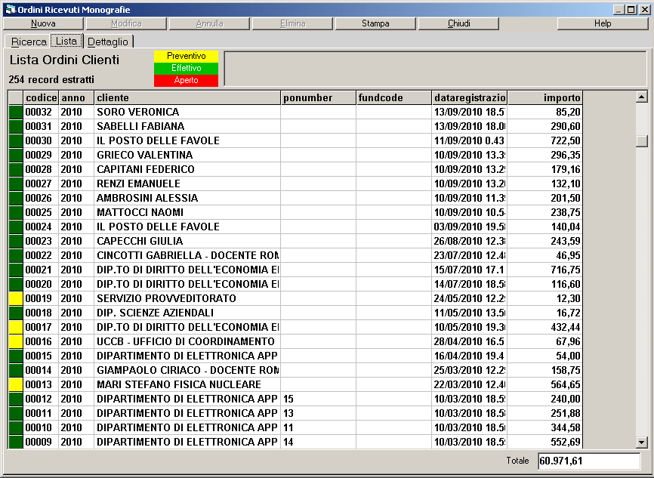The width and height of the screenshot is (654, 478).
Task: Sort by the importo column header
Action: coord(544,97)
